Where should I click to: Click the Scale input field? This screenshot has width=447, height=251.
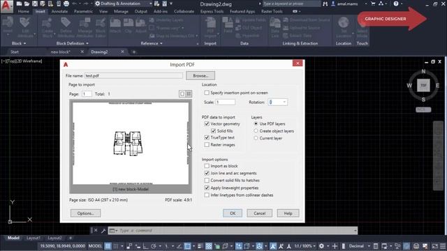pyautogui.click(x=225, y=102)
